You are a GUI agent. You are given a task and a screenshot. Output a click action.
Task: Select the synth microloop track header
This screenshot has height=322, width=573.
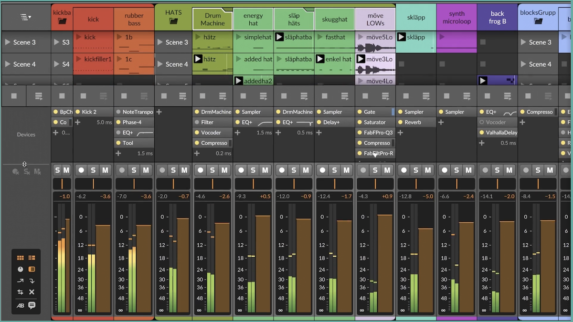(x=456, y=18)
